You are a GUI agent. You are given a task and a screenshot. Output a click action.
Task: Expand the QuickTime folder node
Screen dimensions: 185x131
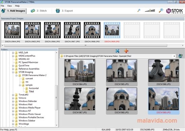13,66
